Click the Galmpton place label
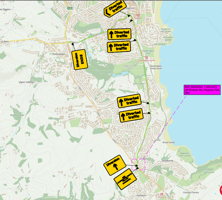The image size is (222, 200). click(141, 195)
